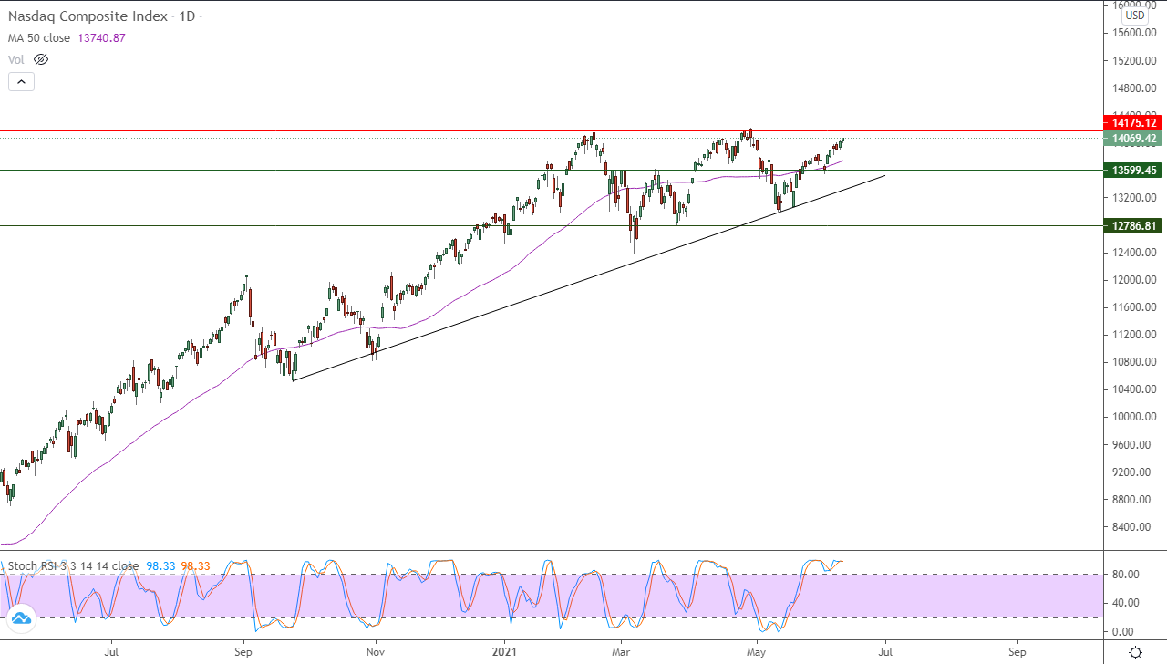The width and height of the screenshot is (1167, 664).
Task: Click the 10800.00 price axis label
Action: 1134,362
